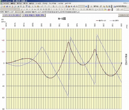The image size is (129, 110).
Task: Toggle Underline formatting button
Action: [32, 9]
